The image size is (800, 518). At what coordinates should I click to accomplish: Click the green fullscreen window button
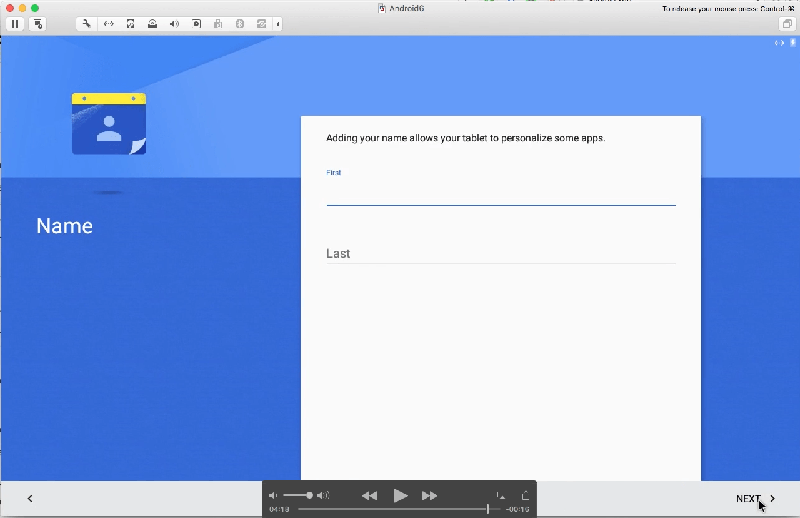(35, 8)
